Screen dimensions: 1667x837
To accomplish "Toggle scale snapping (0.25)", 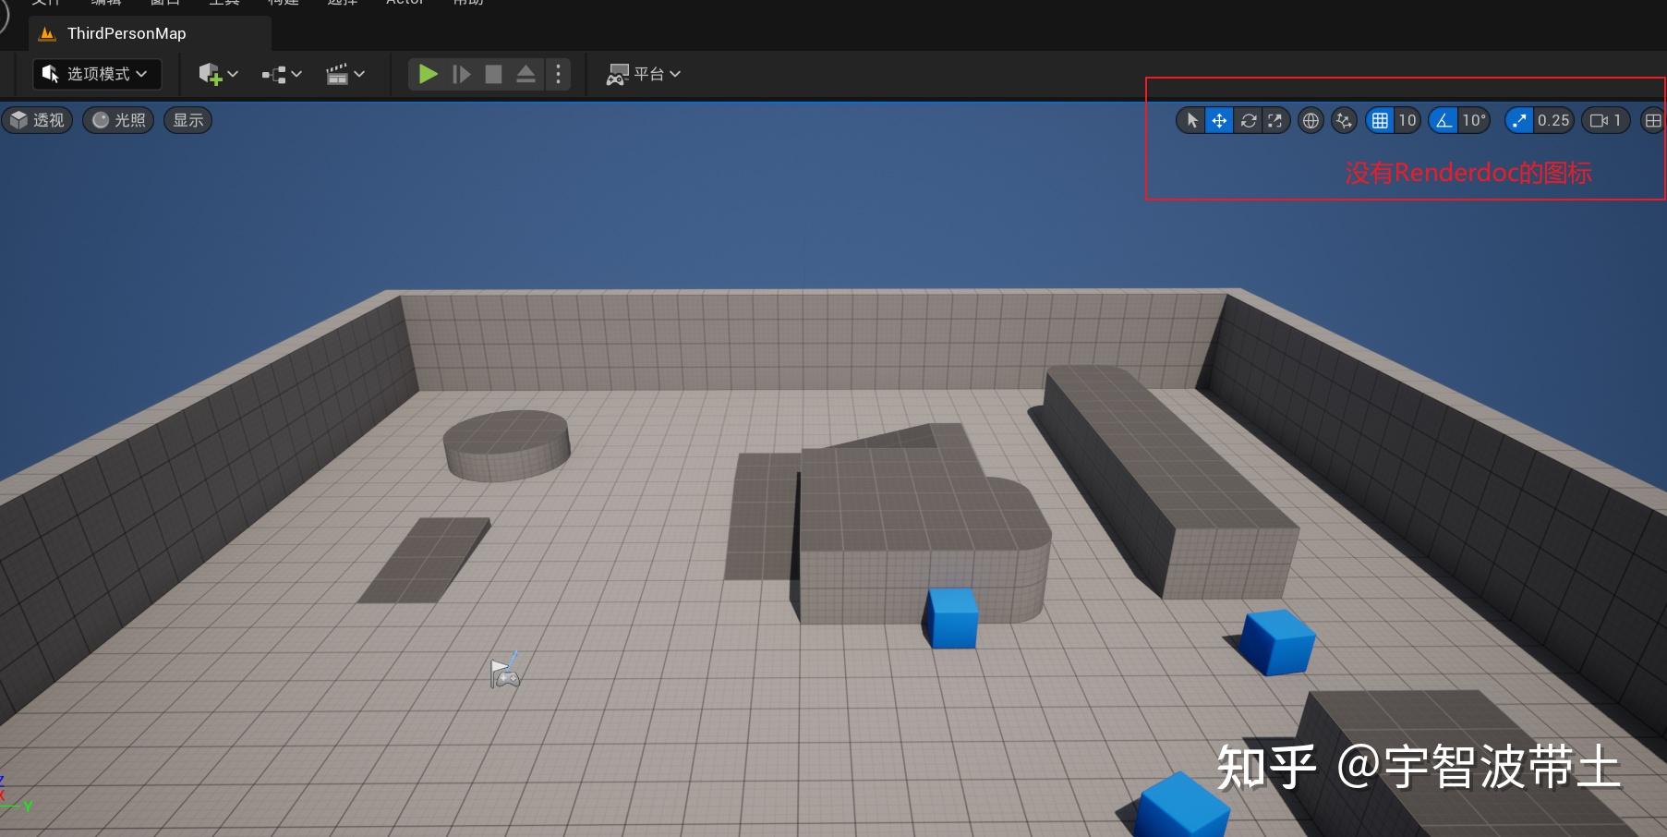I will (1518, 120).
